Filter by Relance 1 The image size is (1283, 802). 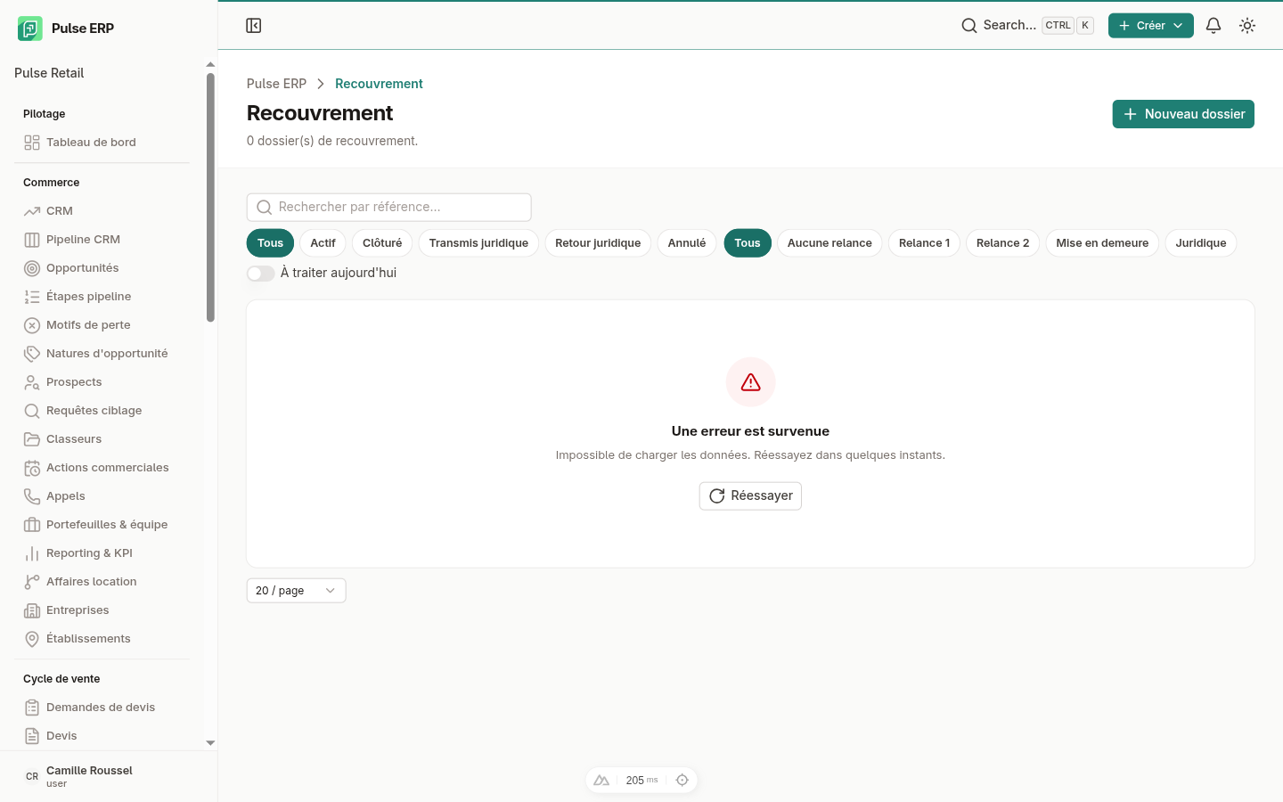(924, 243)
